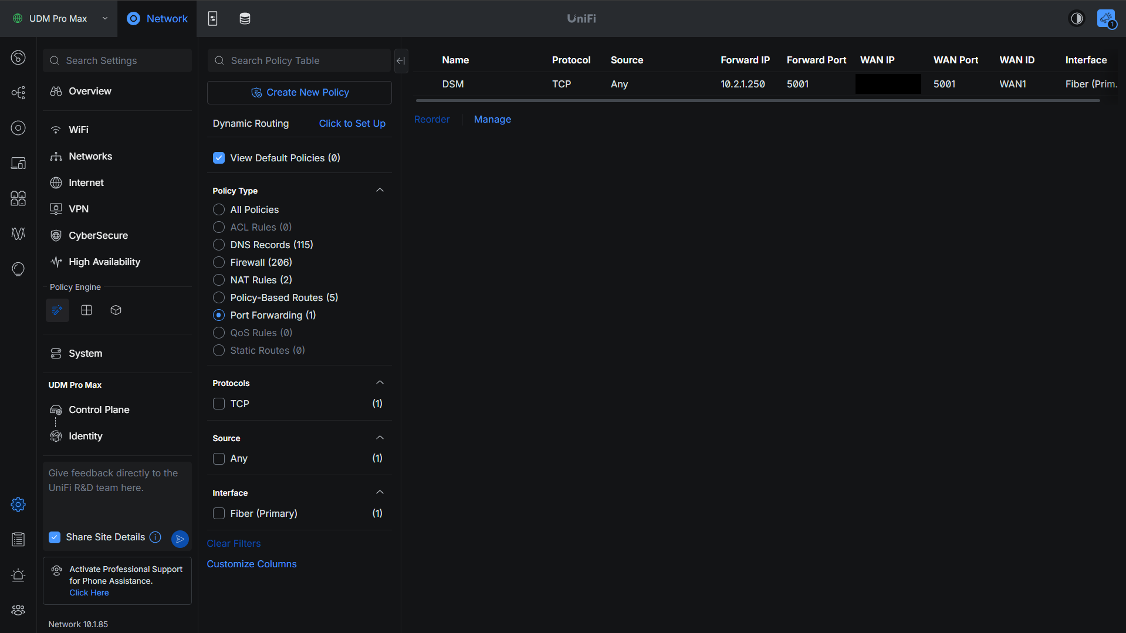The image size is (1126, 633).
Task: Collapse the policy filter panel arrow
Action: pos(401,60)
